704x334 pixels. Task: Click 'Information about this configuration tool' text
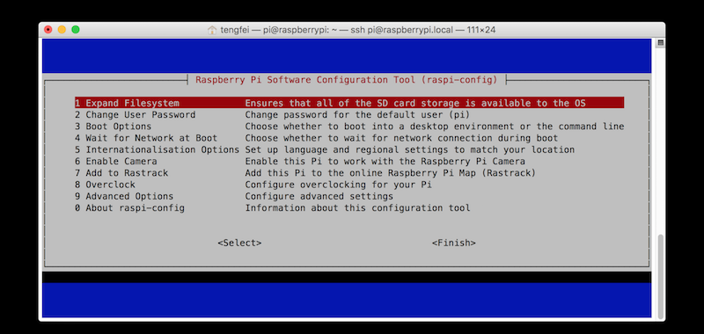[357, 208]
